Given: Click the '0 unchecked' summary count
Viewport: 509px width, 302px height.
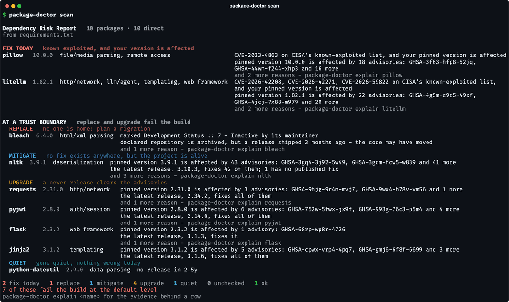Looking at the screenshot, I should tap(226, 283).
